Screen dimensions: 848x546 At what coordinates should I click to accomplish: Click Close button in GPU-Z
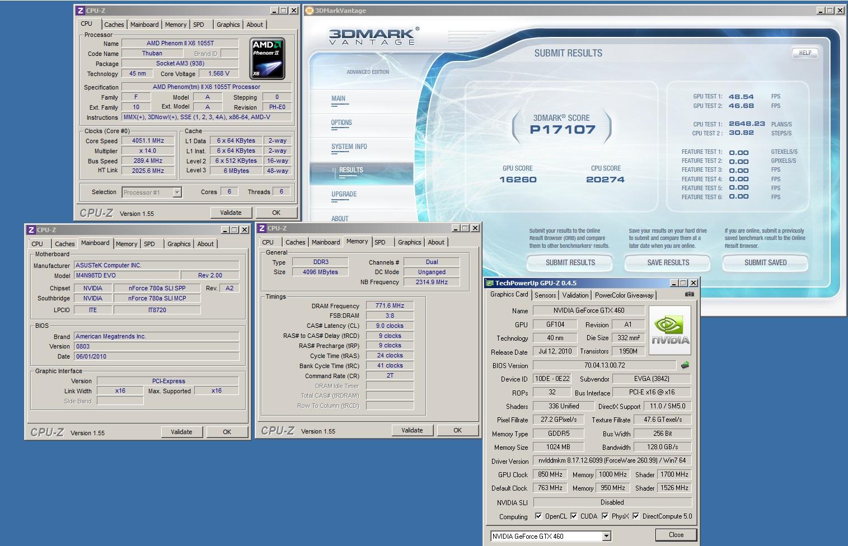[676, 535]
